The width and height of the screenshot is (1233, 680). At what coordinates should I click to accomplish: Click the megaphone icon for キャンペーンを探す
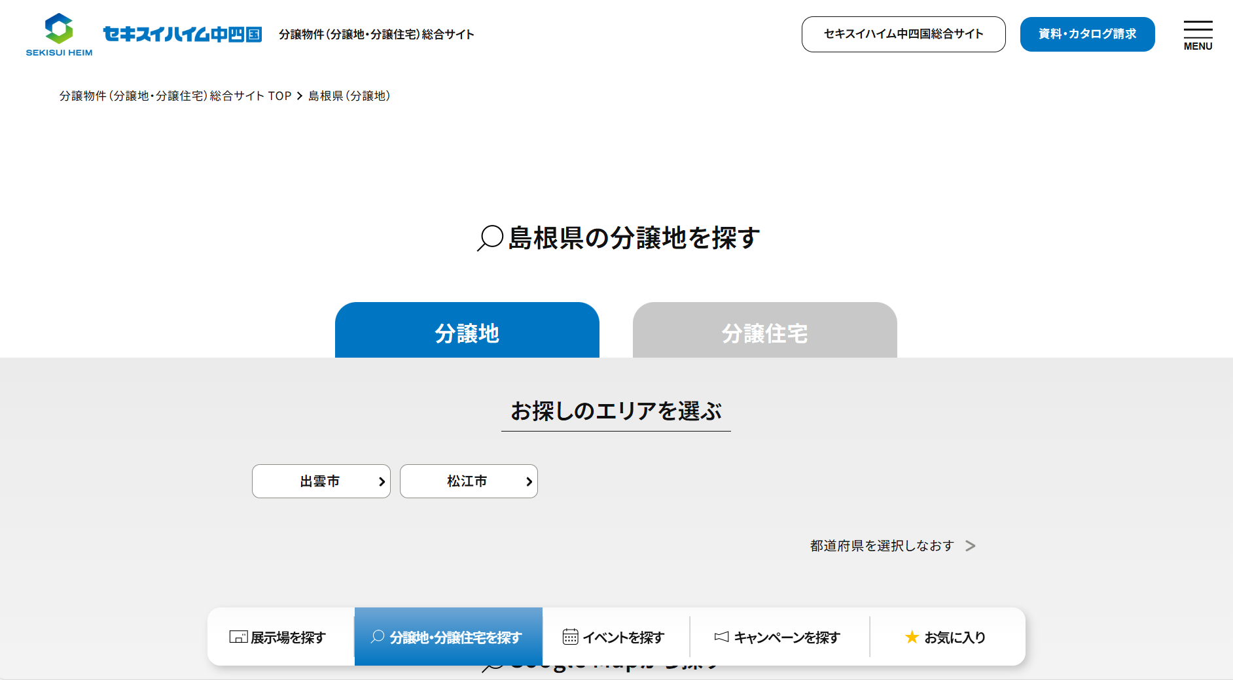click(x=721, y=637)
